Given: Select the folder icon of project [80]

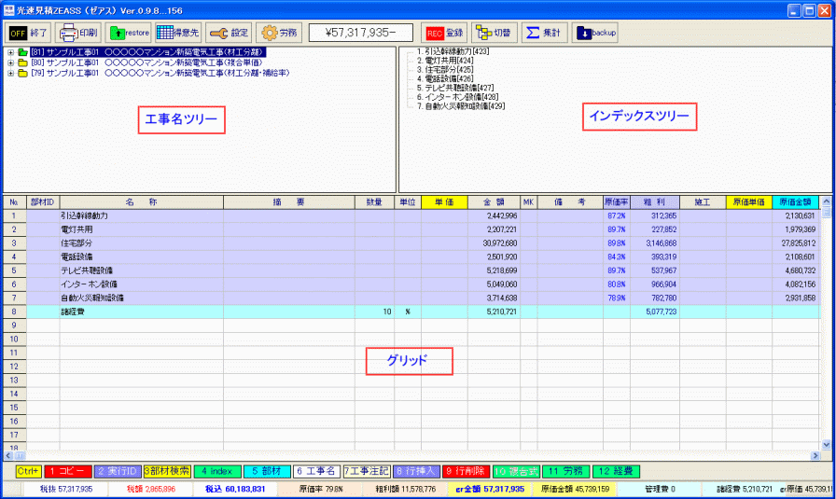Looking at the screenshot, I should (22, 62).
